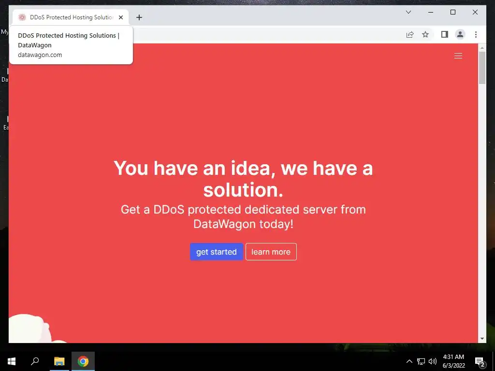Toggle Chrome side panel
The height and width of the screenshot is (371, 495).
click(445, 34)
